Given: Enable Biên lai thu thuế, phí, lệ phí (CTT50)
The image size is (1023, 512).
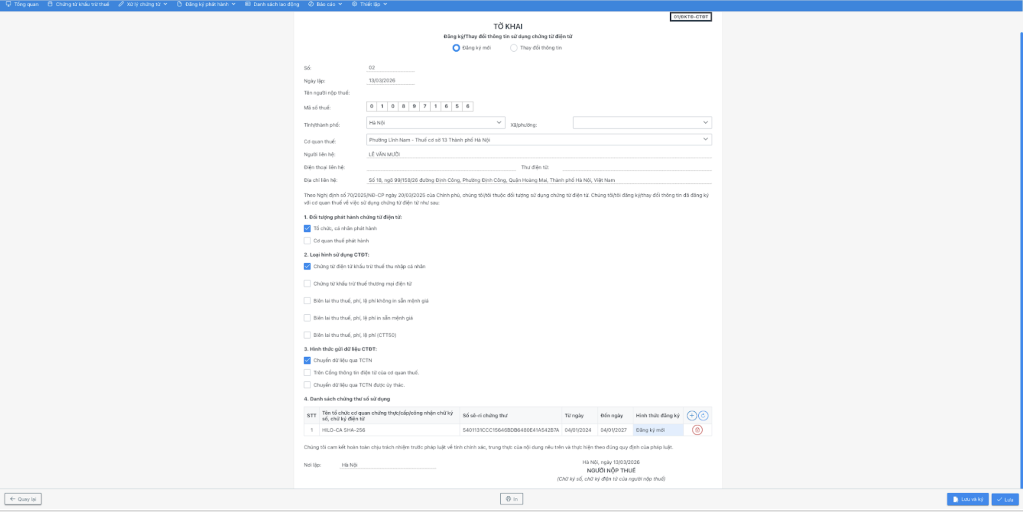Looking at the screenshot, I should pos(307,335).
